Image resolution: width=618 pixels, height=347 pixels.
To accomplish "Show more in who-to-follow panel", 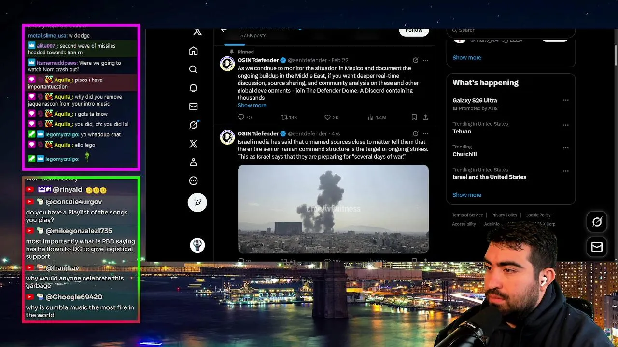I will click(x=466, y=57).
